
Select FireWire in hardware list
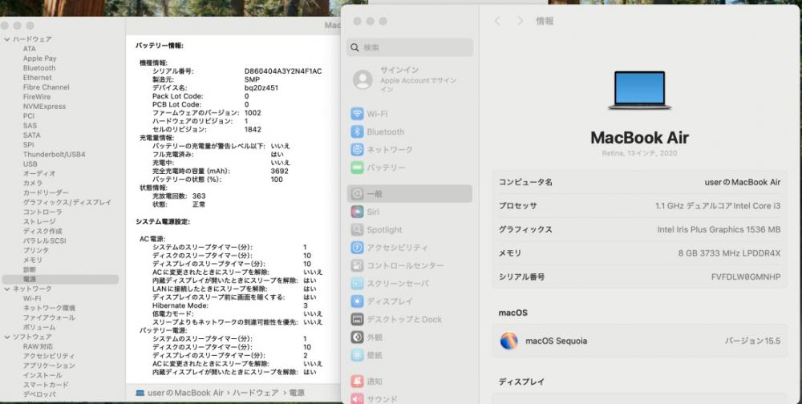coord(36,97)
